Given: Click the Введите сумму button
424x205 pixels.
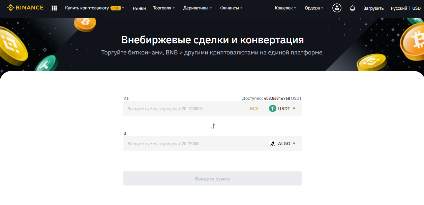Looking at the screenshot, I should click(x=212, y=178).
